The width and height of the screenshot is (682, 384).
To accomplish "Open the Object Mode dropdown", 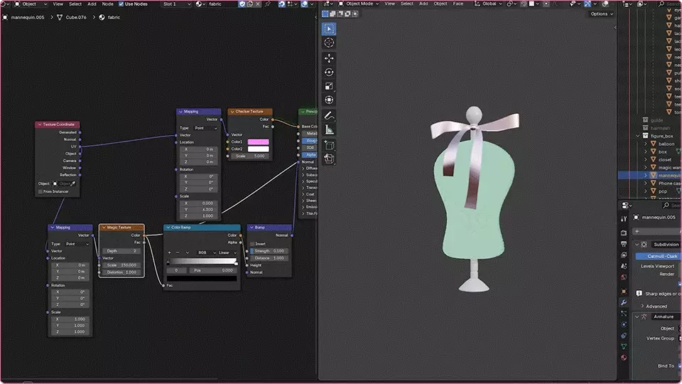I will [358, 4].
